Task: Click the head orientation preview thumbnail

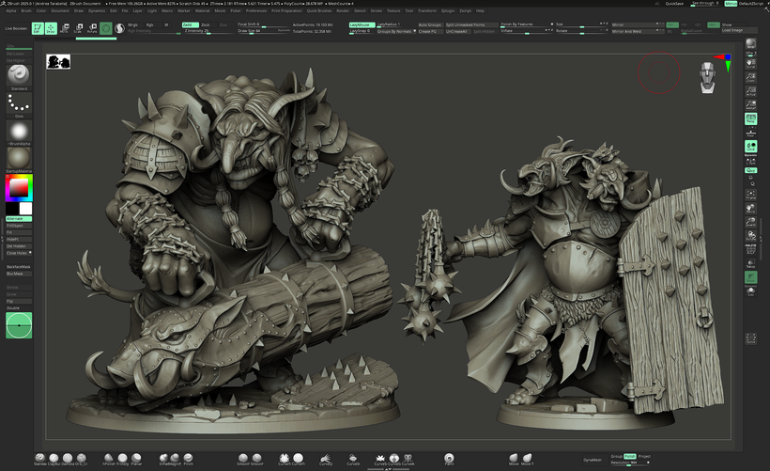Action: click(709, 76)
